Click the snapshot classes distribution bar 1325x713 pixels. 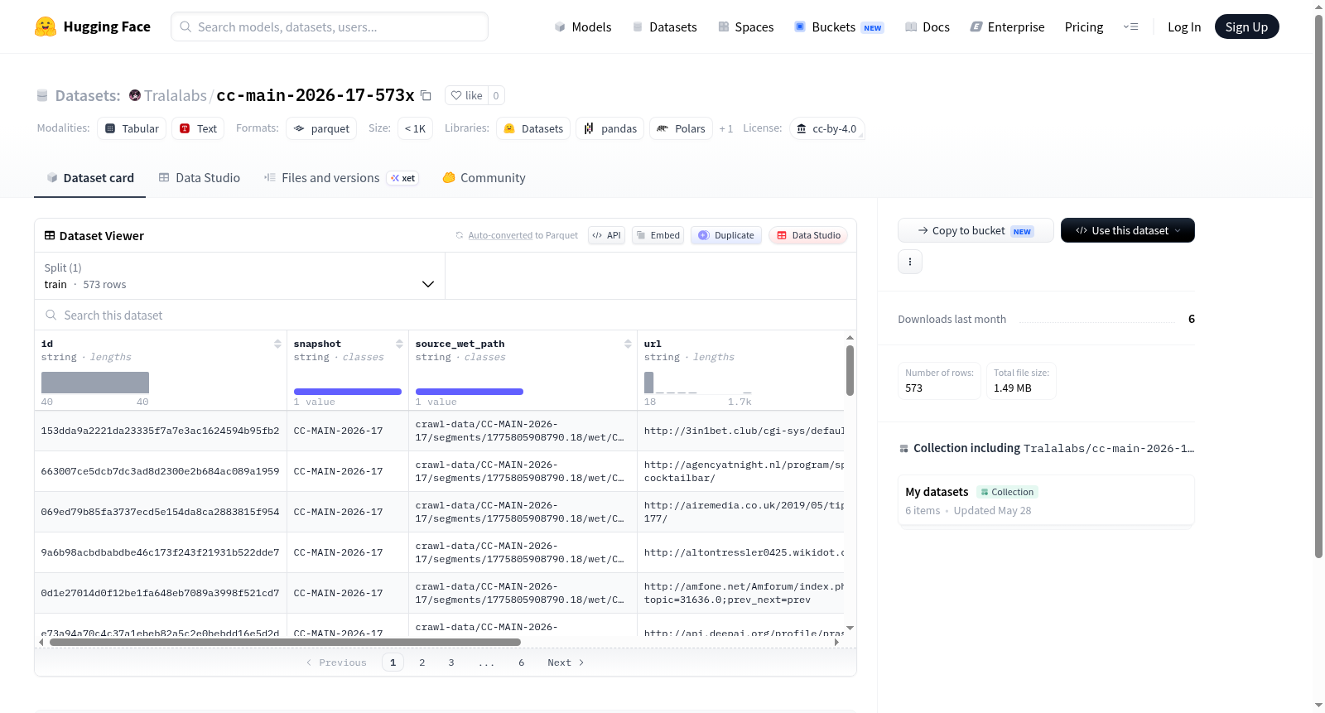348,392
